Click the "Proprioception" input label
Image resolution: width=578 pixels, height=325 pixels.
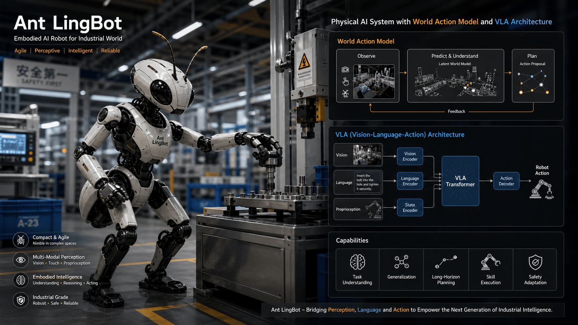[348, 209]
